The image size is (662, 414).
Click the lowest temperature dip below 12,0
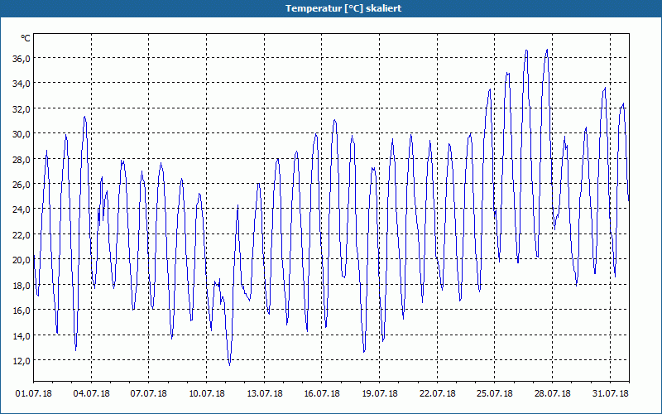[x=229, y=364]
